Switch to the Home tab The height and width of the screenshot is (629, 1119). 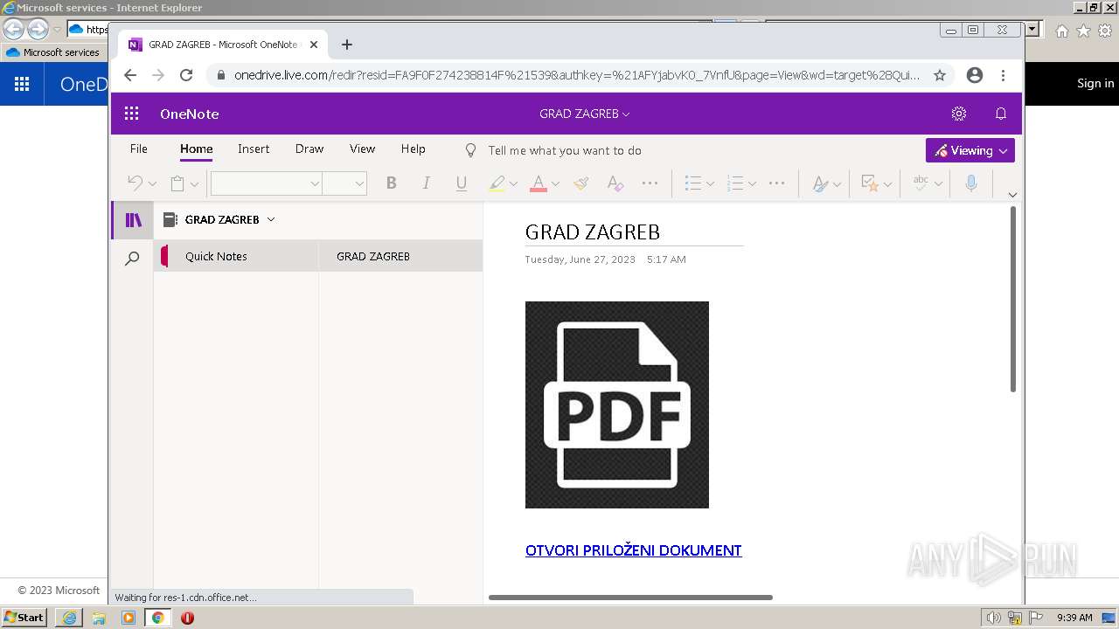click(196, 149)
